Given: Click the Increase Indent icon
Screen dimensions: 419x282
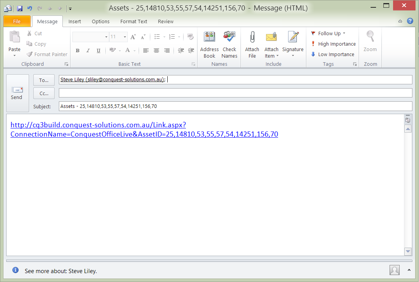Looking at the screenshot, I should point(191,50).
